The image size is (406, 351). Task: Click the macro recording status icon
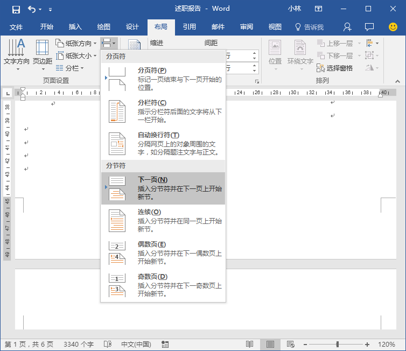(x=165, y=344)
